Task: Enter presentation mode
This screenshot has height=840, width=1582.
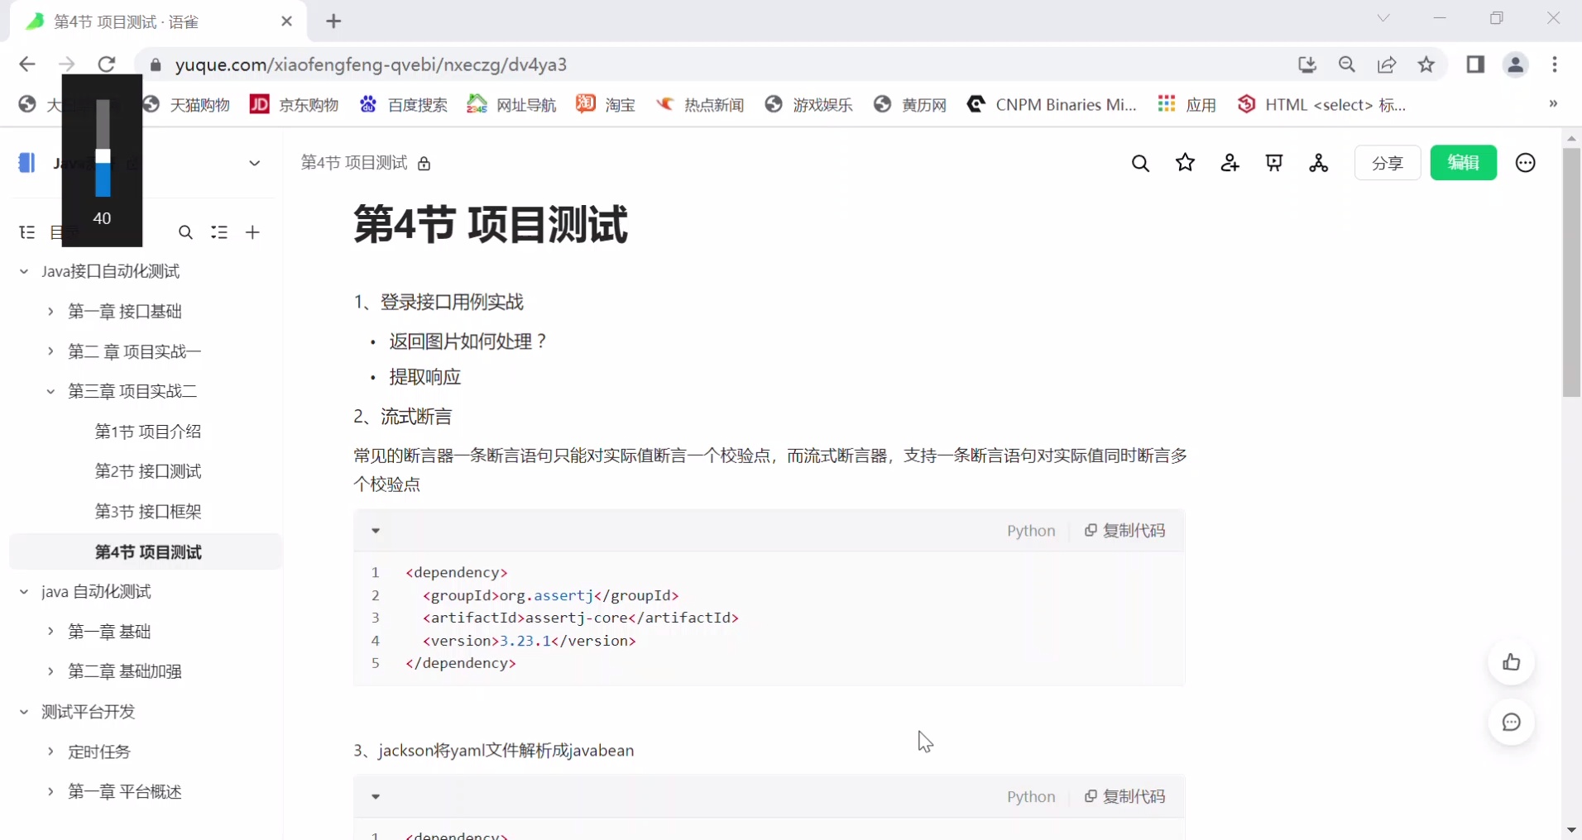Action: point(1274,163)
